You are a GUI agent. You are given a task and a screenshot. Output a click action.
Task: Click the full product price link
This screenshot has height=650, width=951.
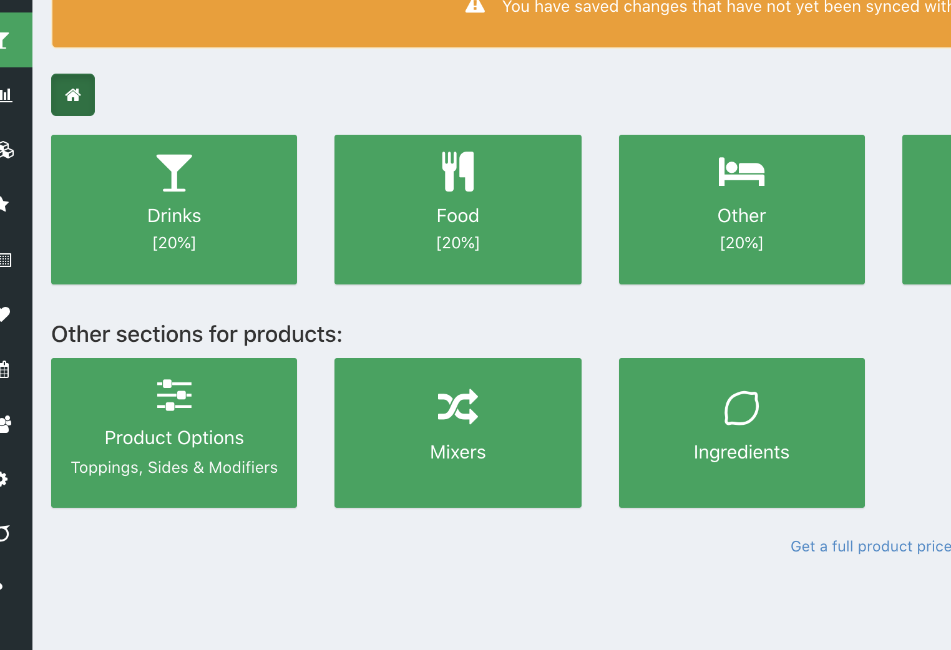[x=870, y=546]
